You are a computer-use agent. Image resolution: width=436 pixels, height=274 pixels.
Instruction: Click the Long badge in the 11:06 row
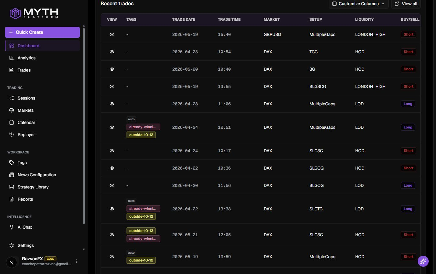coord(408,104)
